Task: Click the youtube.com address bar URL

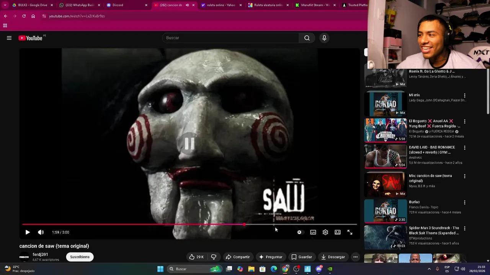Action: pos(77,16)
